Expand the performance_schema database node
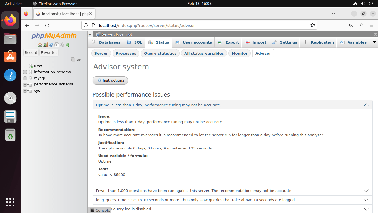 [x=25, y=84]
